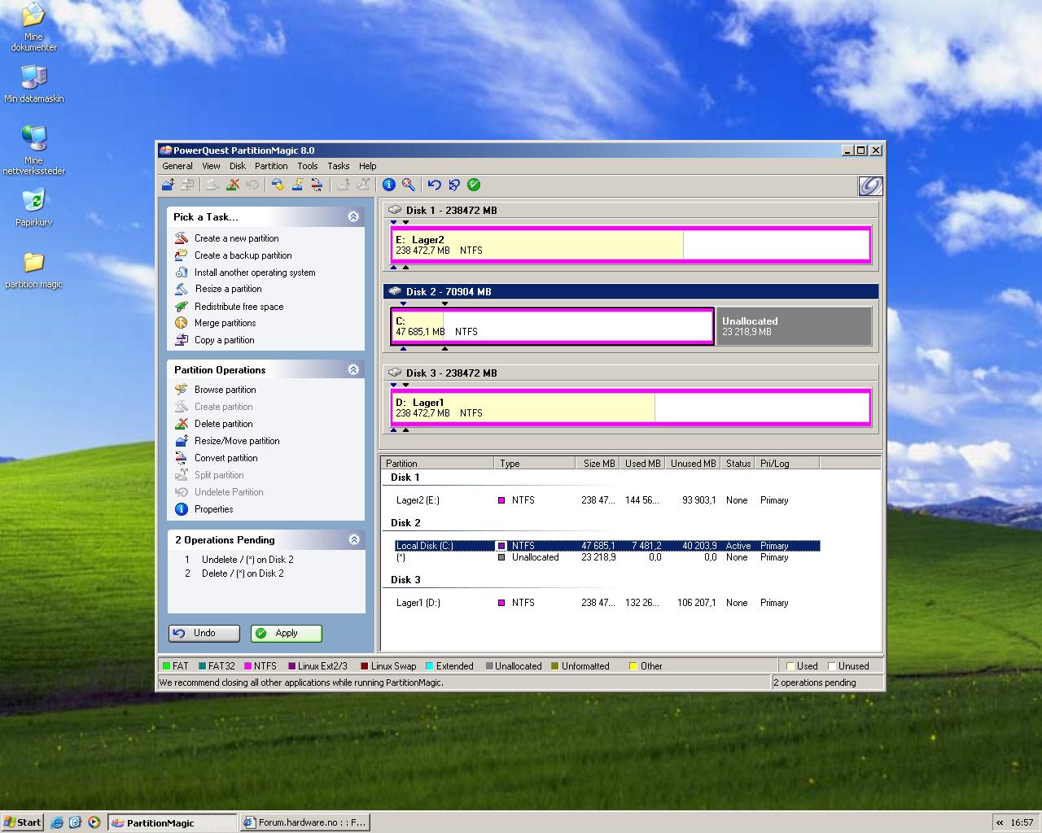The height and width of the screenshot is (833, 1042).
Task: Click the NTFS magenta legend swatch
Action: [248, 666]
